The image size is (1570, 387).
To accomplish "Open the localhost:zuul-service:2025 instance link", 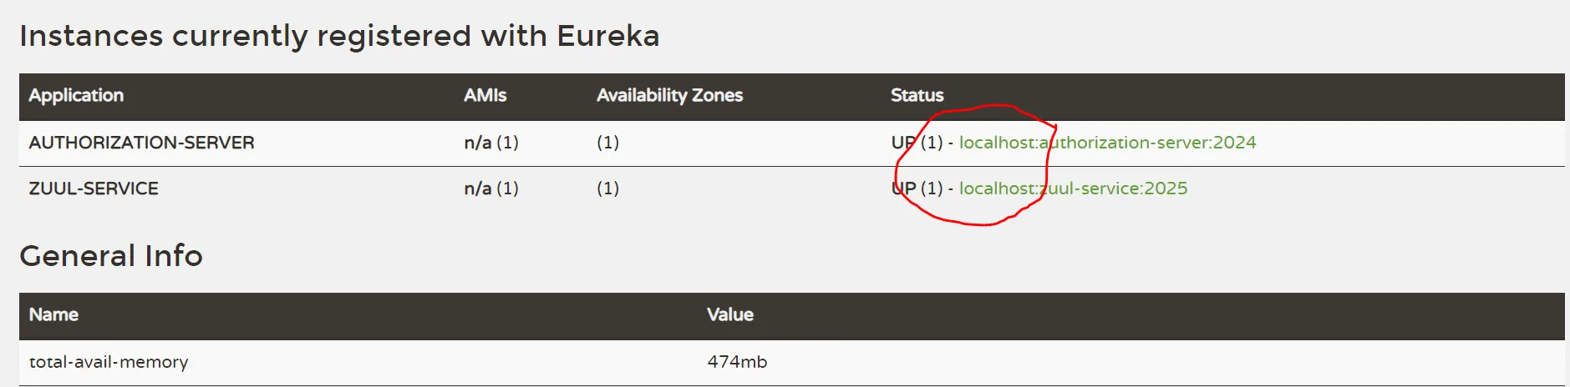I will [1073, 188].
